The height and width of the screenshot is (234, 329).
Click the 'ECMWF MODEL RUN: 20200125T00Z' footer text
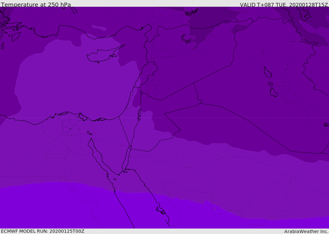coord(43,231)
